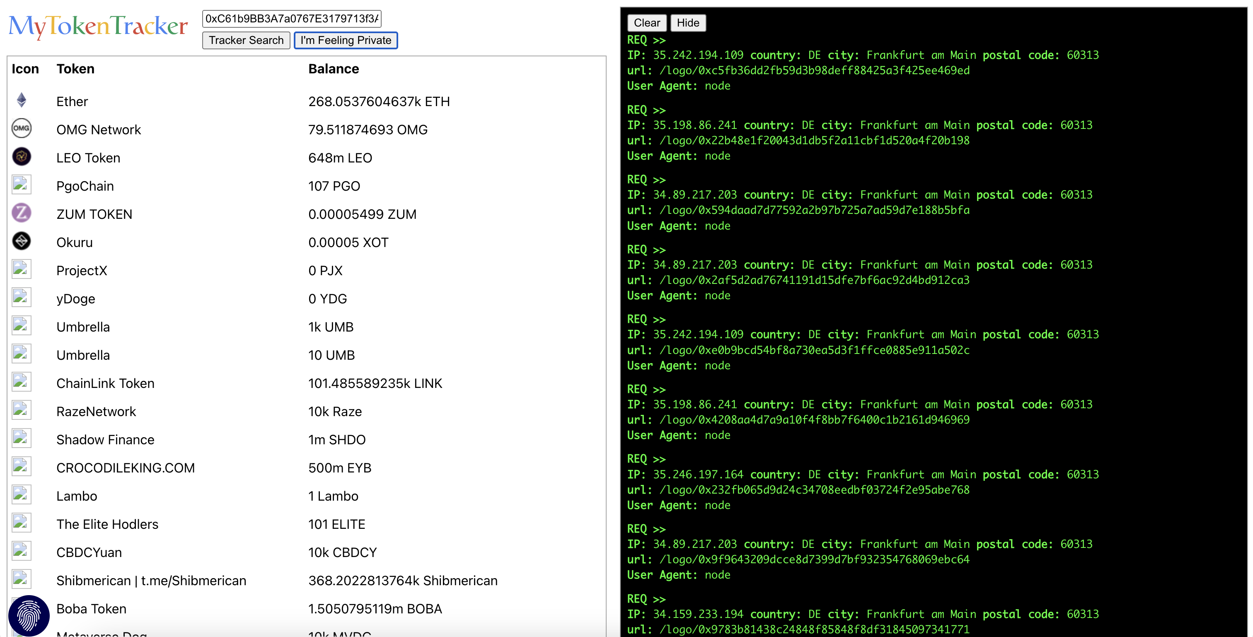Click the LEO Token logo icon
Viewport: 1253px width, 637px height.
(x=22, y=156)
